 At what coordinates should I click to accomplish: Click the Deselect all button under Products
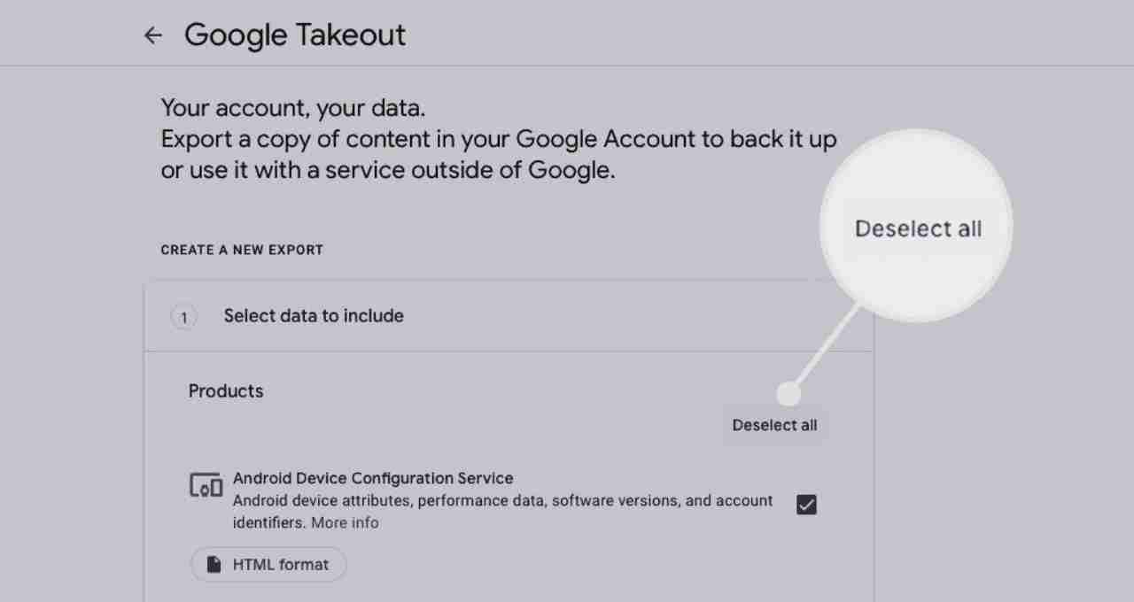click(x=775, y=425)
